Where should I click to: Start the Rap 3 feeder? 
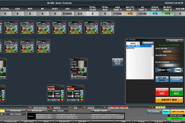27,48
